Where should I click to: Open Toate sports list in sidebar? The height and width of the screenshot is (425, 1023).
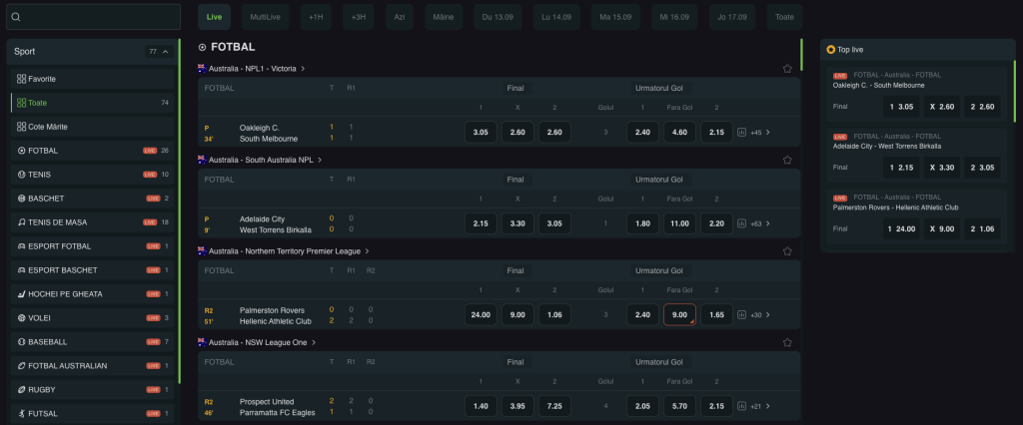pos(93,103)
